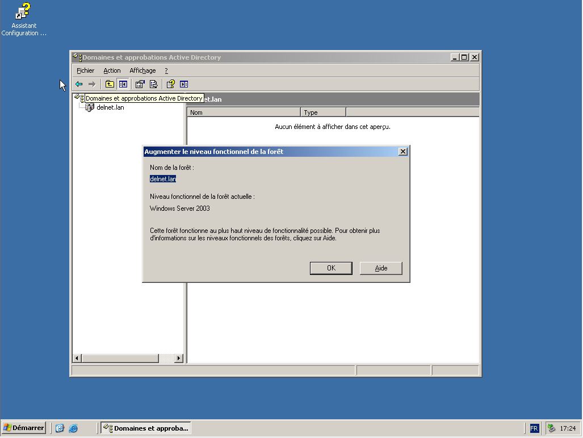Screen dimensions: 583x438
Task: Select the delnet.lan domain icon in tree
Action: coord(89,107)
